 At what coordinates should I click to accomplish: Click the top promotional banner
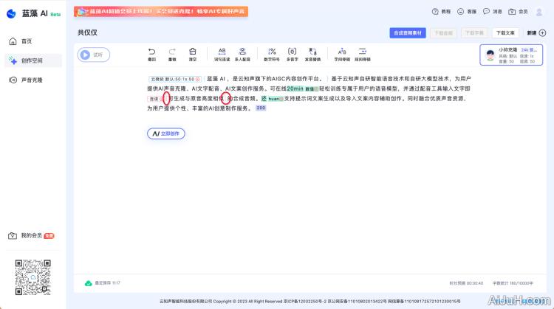click(160, 12)
